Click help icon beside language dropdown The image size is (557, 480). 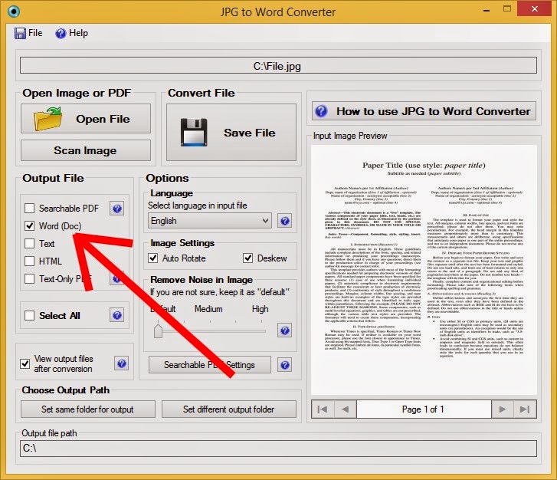[284, 221]
